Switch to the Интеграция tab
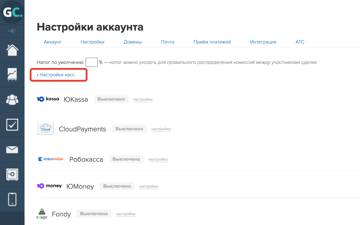Screen dimensions: 360x225 [x=263, y=42]
